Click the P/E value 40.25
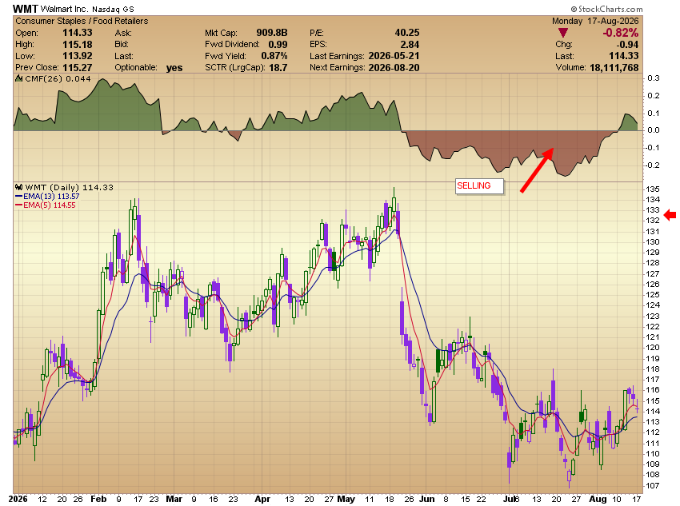Screen dimensions: 680x506 click(x=406, y=33)
